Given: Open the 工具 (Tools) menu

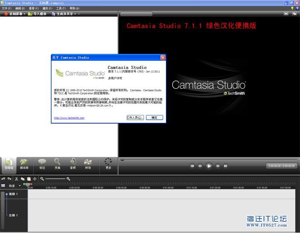Looking at the screenshot, I should point(61,8).
